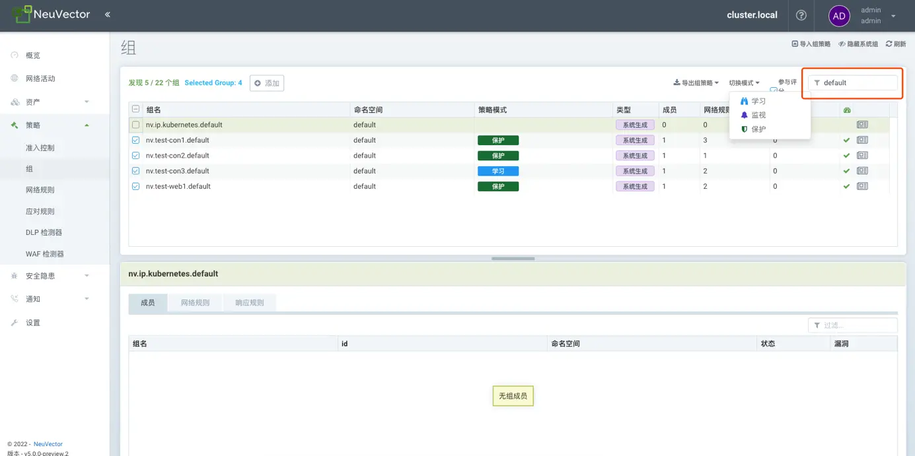
Task: Click the NeuVector logo
Action: [x=50, y=15]
